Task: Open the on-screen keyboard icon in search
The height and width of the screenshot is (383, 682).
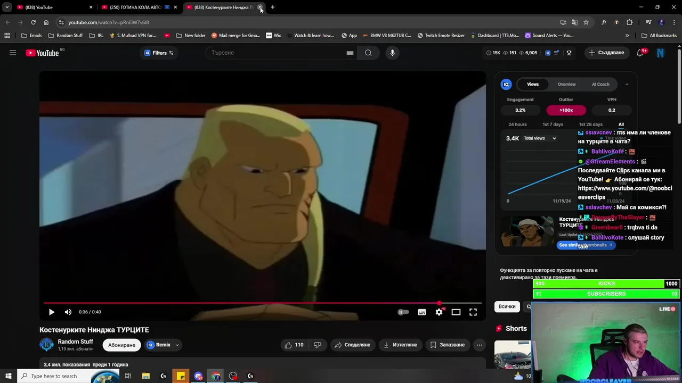Action: pyautogui.click(x=350, y=53)
